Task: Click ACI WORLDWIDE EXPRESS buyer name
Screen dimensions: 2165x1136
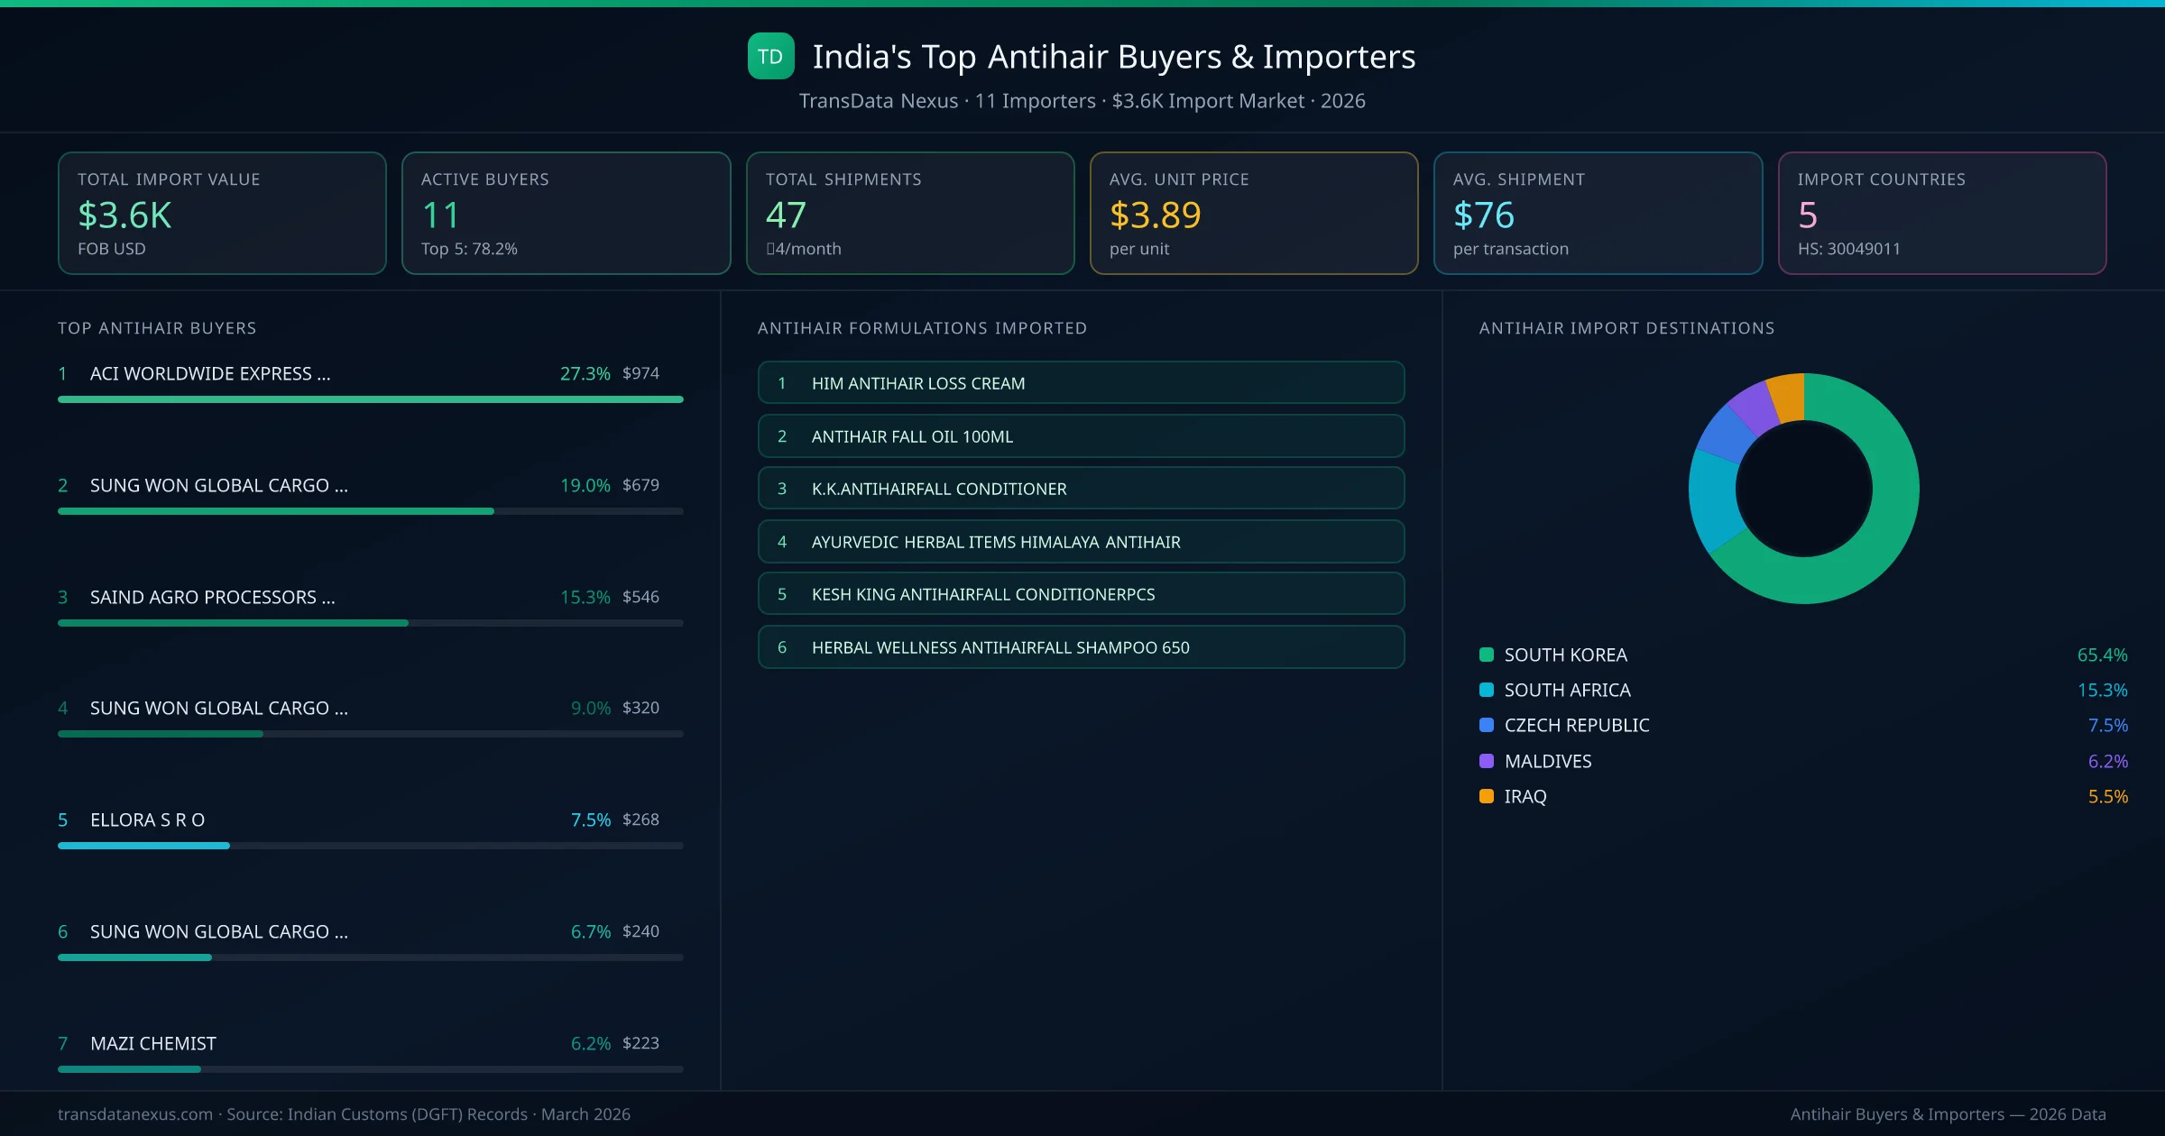Action: tap(210, 373)
